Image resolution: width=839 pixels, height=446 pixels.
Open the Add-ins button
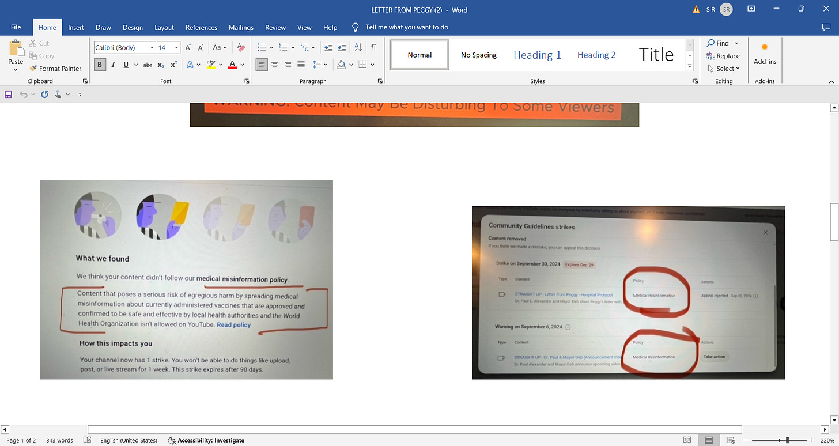[x=765, y=53]
